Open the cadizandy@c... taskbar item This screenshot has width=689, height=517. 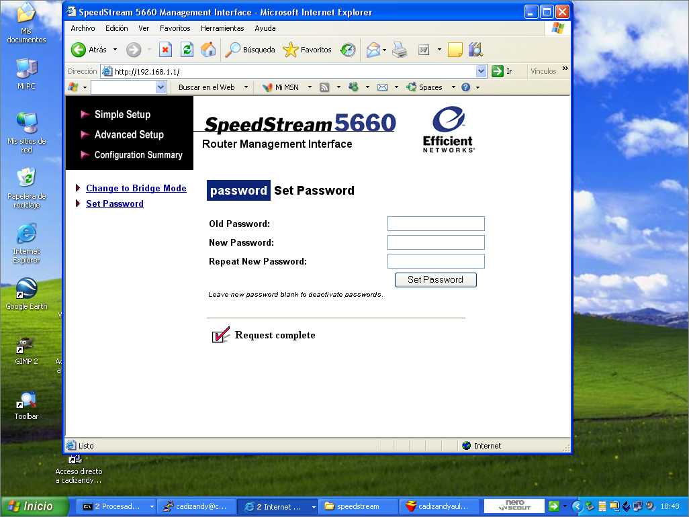click(196, 506)
